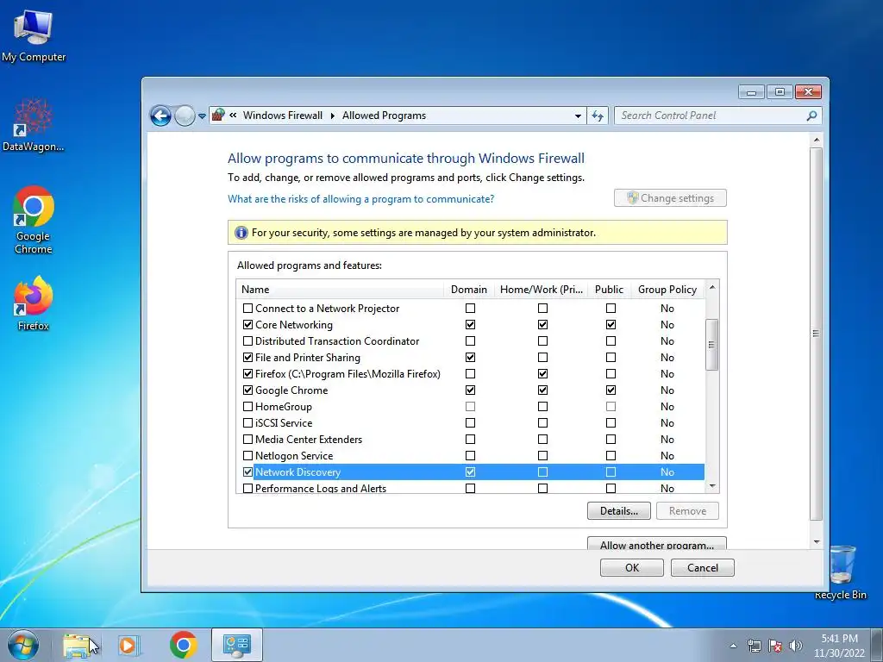
Task: Open the Windows Start menu orb
Action: pos(23,645)
